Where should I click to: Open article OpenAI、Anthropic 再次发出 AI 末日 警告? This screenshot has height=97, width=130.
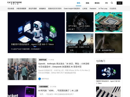coord(64,65)
